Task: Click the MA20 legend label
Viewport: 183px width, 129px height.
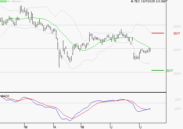Action: [3, 2]
